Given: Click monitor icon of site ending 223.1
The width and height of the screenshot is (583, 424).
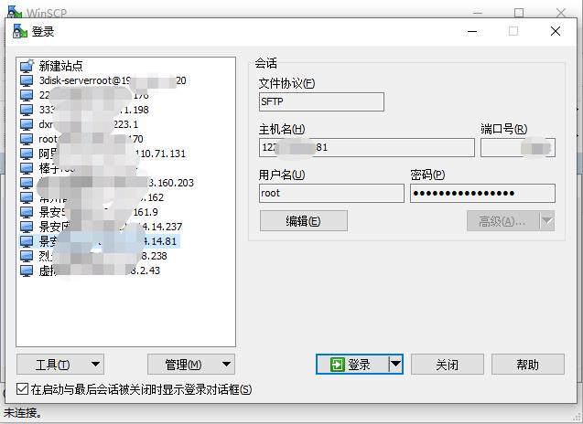Looking at the screenshot, I should coord(27,124).
